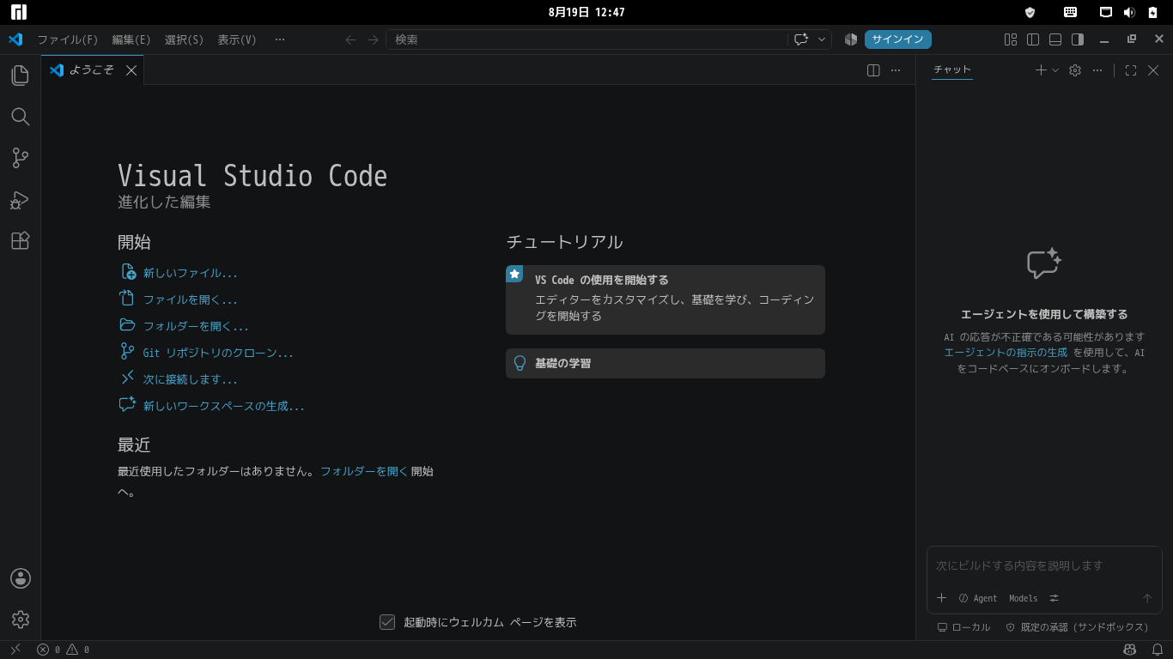Click the remote window indicator in the status bar
This screenshot has width=1173, height=659.
[x=15, y=650]
